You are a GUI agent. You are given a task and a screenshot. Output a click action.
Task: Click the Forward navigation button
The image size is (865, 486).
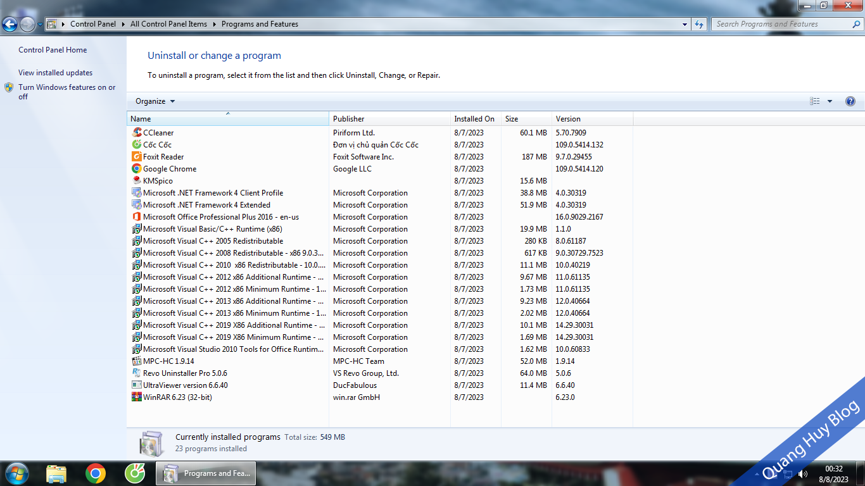[x=27, y=24]
